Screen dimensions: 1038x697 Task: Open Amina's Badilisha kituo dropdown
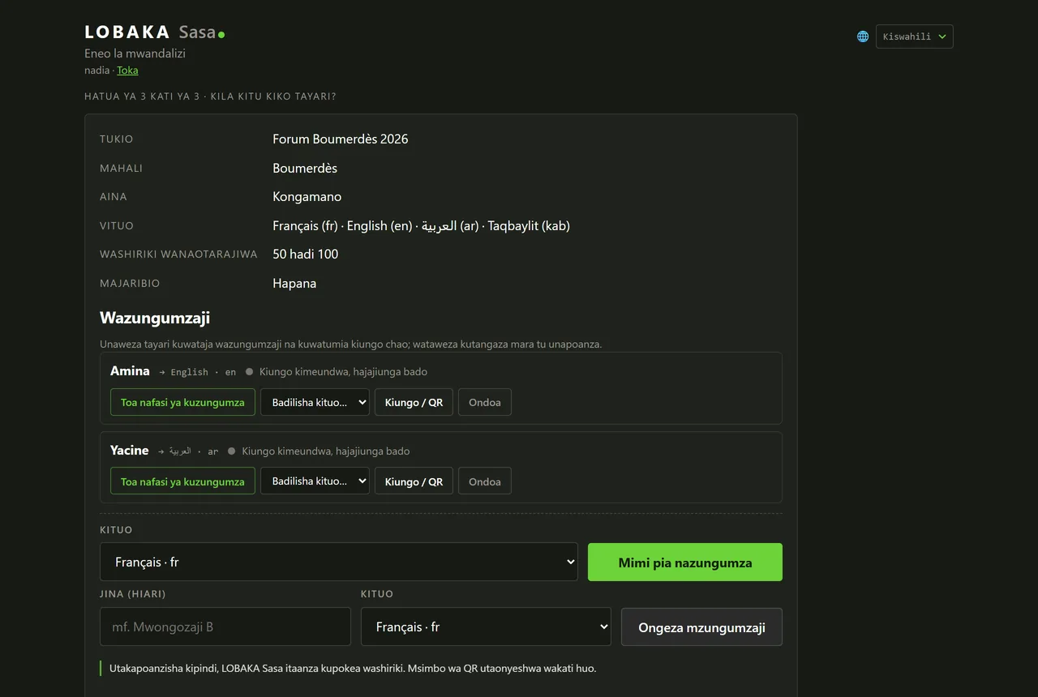(315, 402)
